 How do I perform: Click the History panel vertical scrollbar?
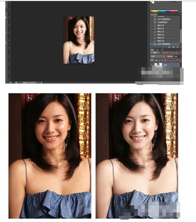click(181, 30)
